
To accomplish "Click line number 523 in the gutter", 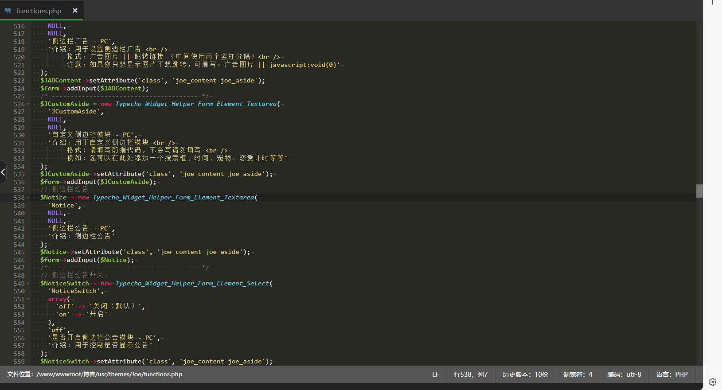I will 19,81.
